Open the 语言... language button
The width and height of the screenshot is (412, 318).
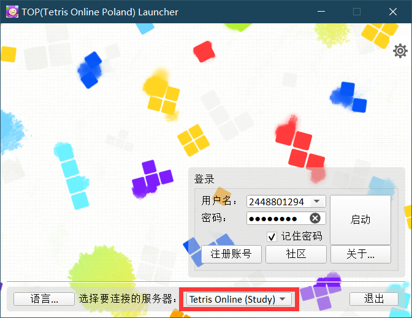44,299
